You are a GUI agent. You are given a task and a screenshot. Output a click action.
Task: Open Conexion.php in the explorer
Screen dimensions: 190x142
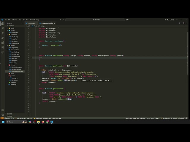click(15, 54)
